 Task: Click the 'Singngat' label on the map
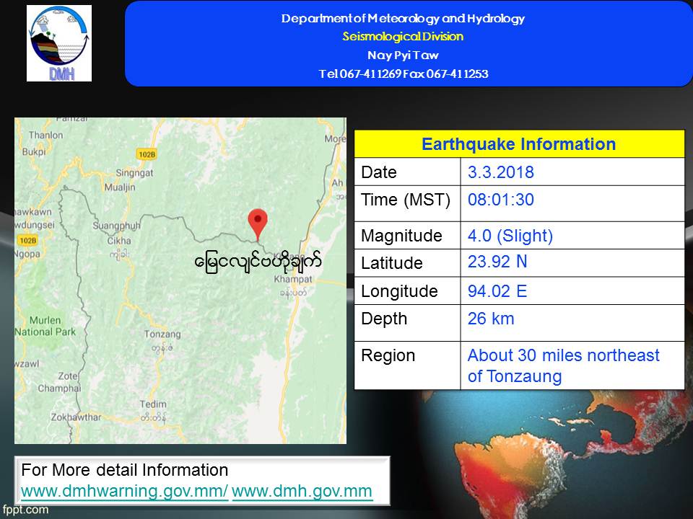134,173
